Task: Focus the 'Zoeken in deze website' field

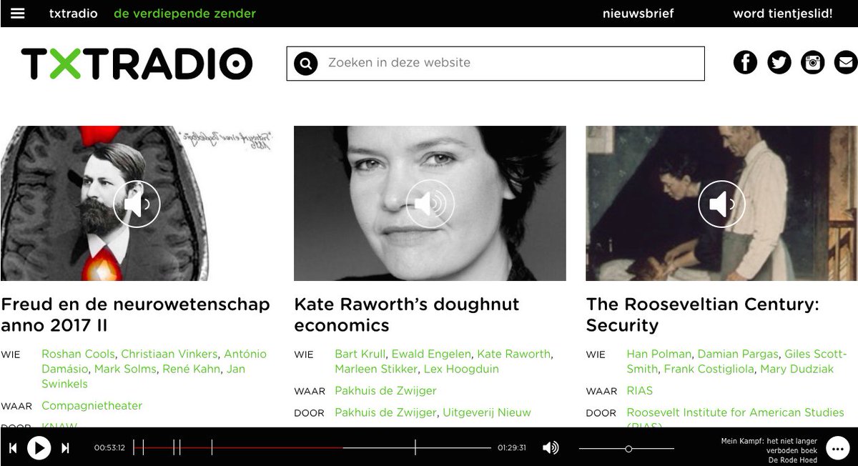Action: click(x=495, y=63)
